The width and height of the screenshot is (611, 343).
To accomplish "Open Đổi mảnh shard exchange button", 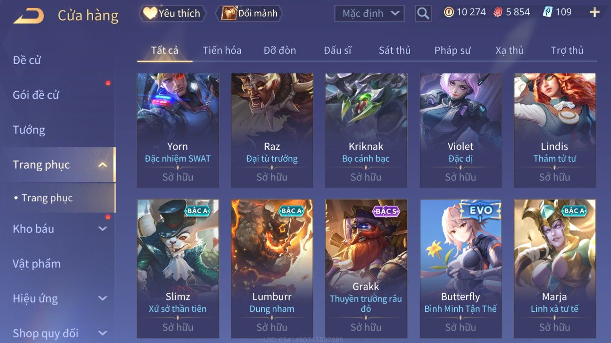I will point(250,13).
